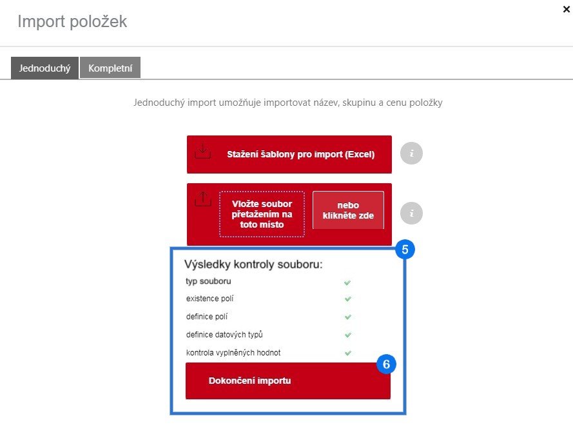Screen dimensions: 573x438
Task: Close the Import položek dialog
Action: pyautogui.click(x=566, y=9)
